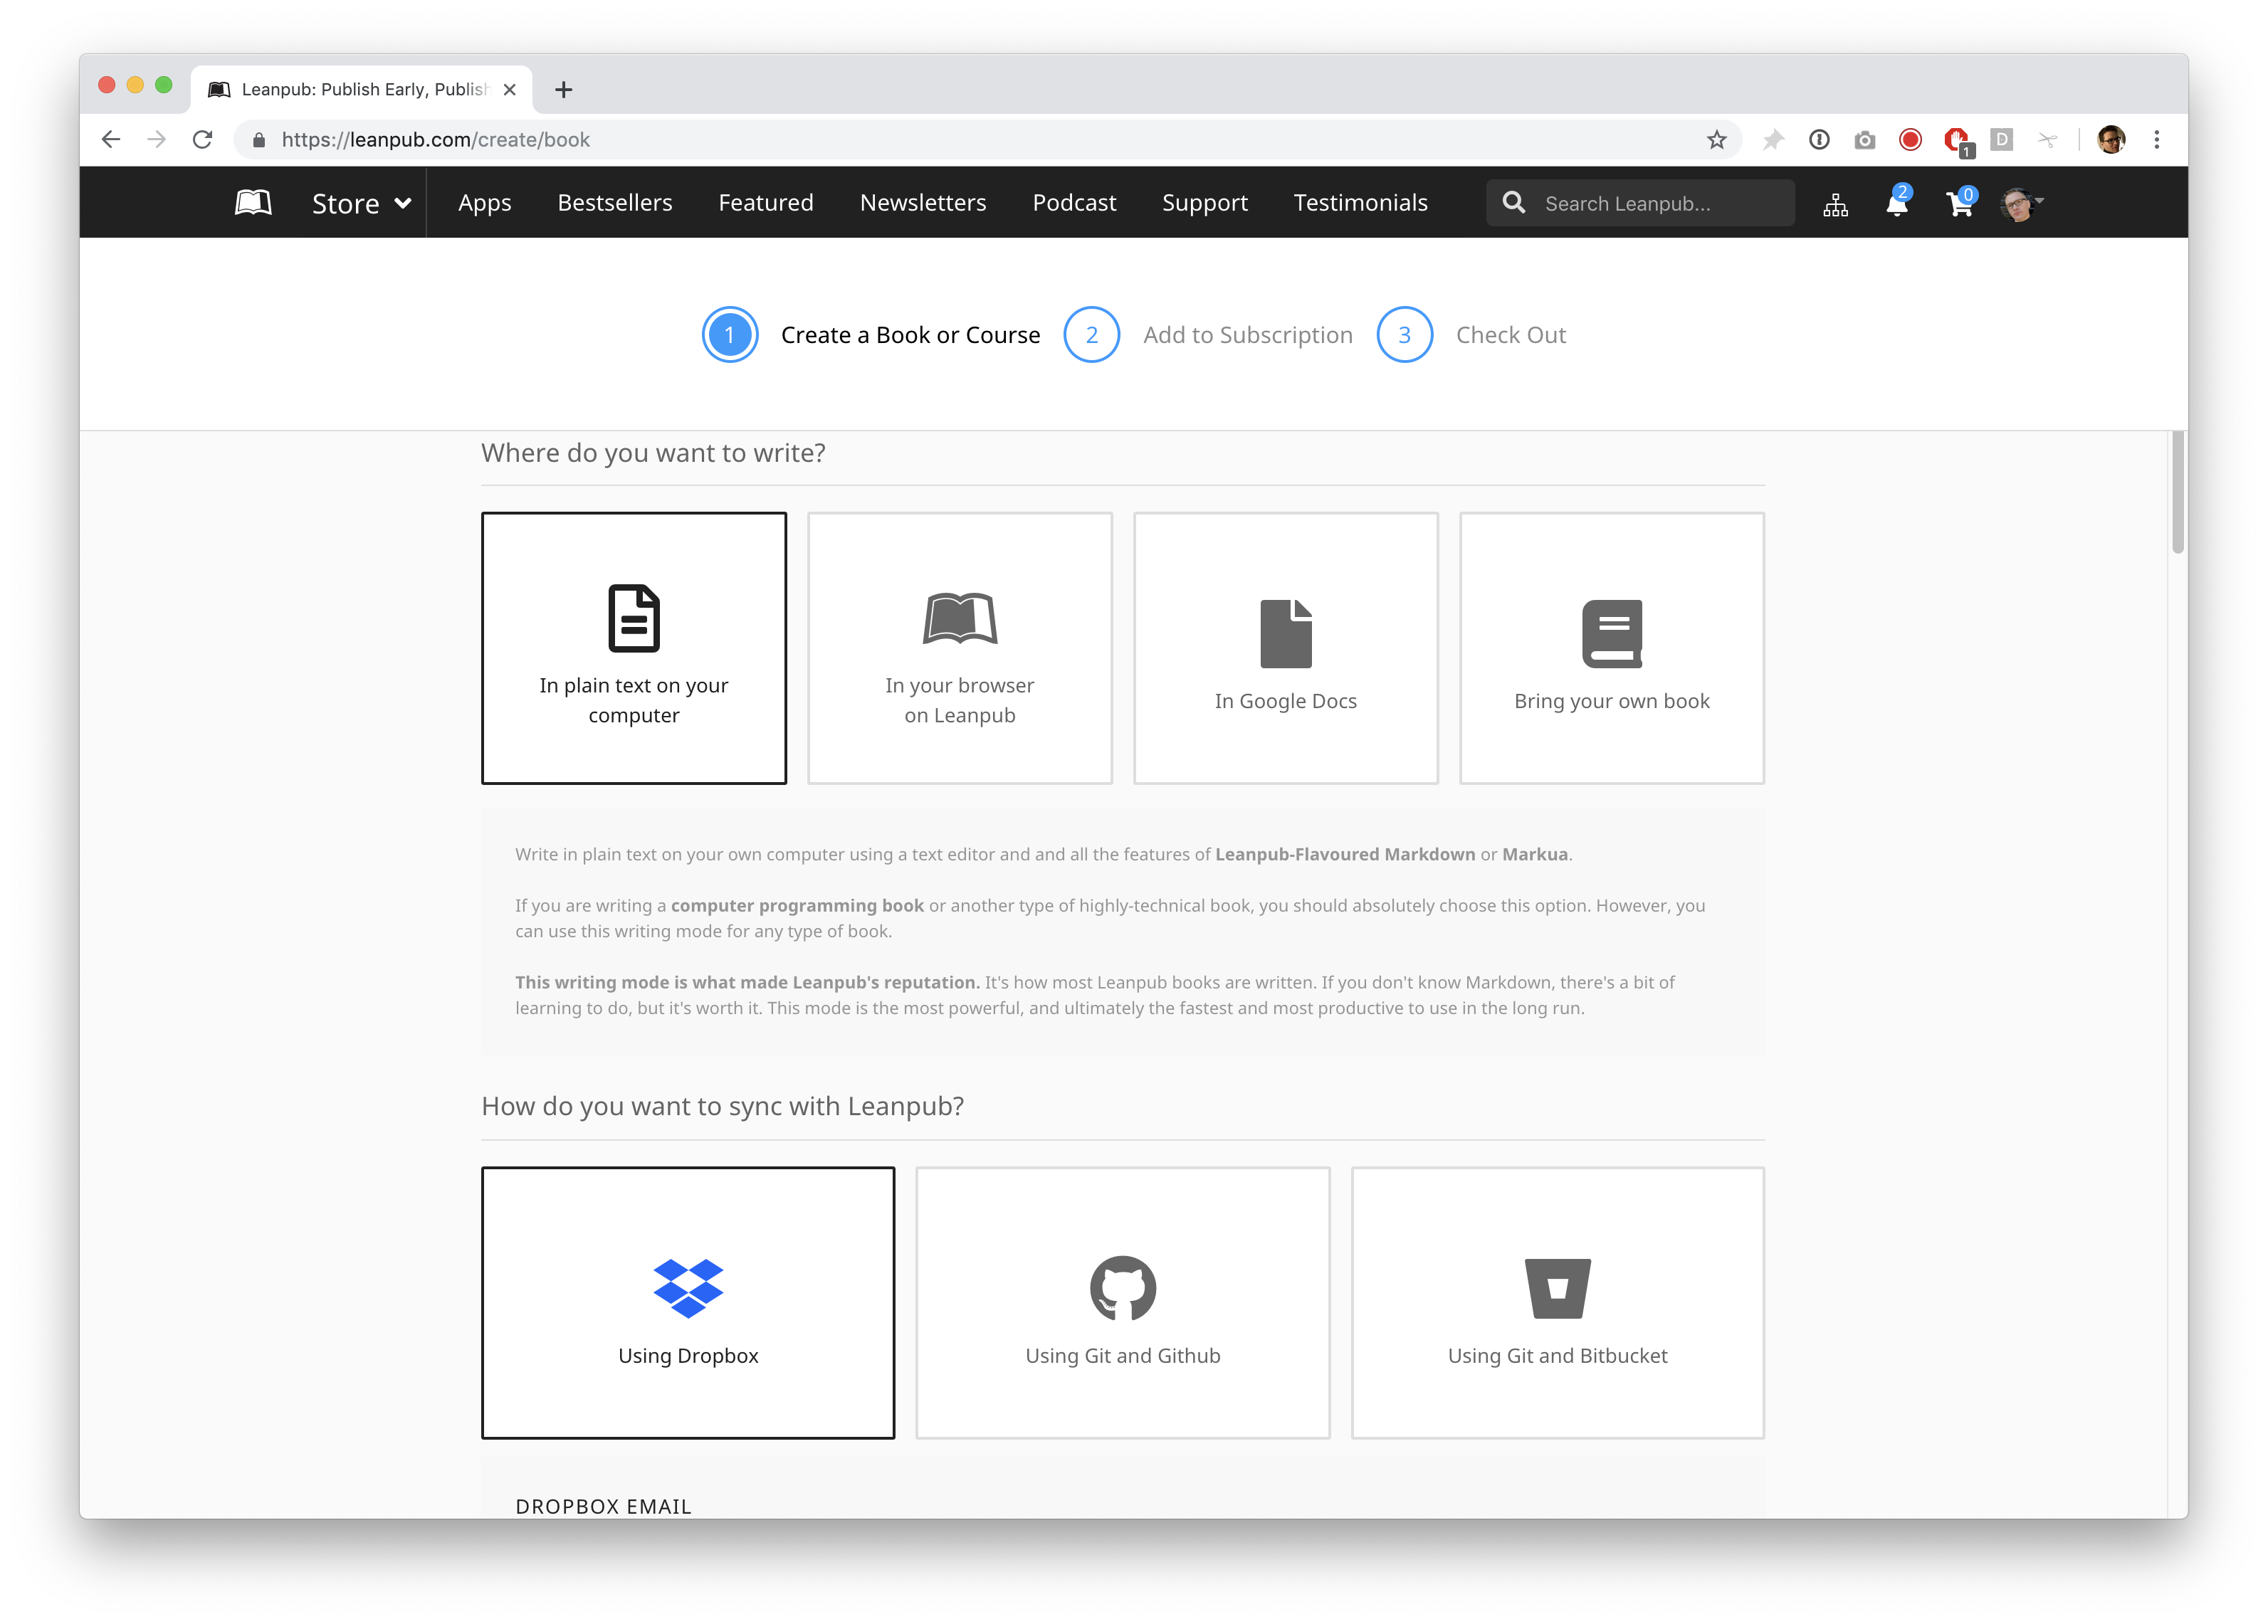
Task: Open the Testimonials nav link
Action: [x=1360, y=203]
